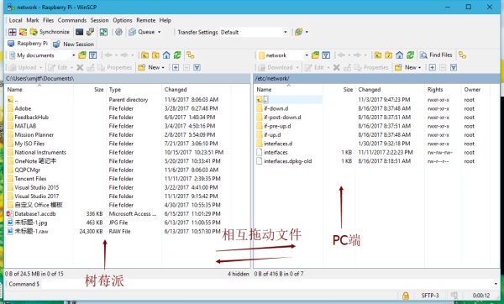Click the select files plus icon in local panel

tap(176, 67)
